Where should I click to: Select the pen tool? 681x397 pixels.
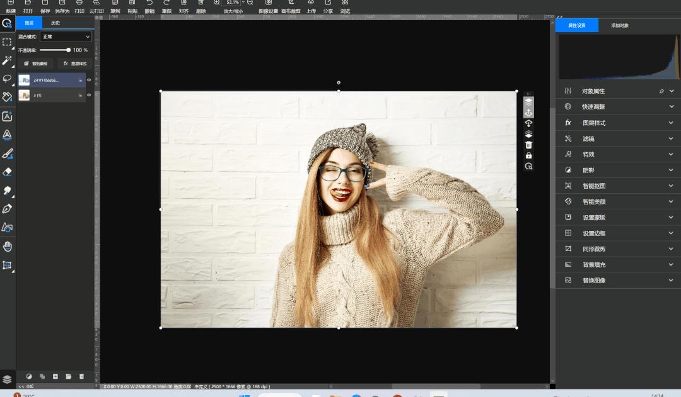(7, 209)
